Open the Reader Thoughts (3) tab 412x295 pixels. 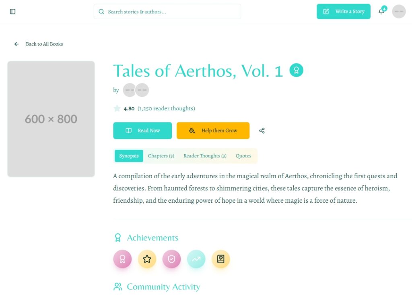pyautogui.click(x=205, y=156)
